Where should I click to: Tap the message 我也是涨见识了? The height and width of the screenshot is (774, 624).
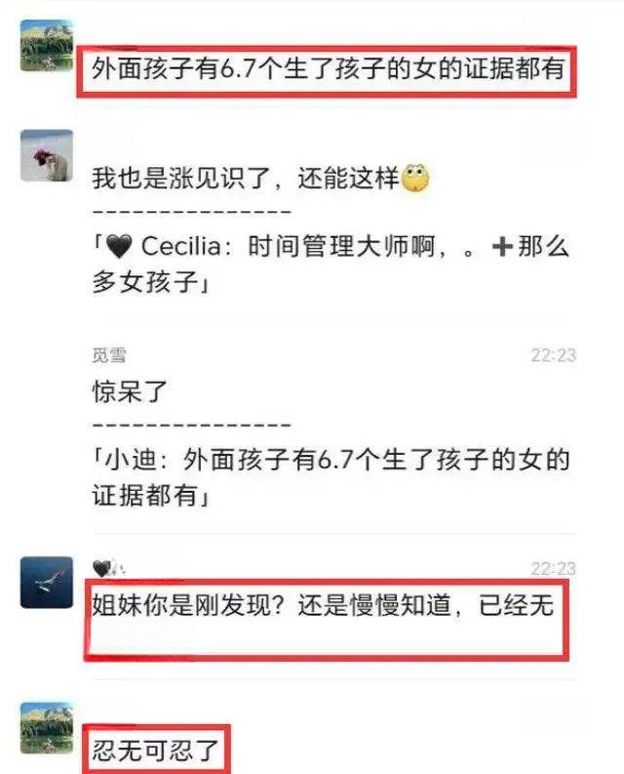pos(247,179)
